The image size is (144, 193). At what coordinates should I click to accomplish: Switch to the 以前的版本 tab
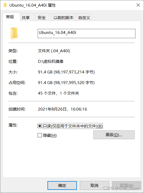pos(63,17)
